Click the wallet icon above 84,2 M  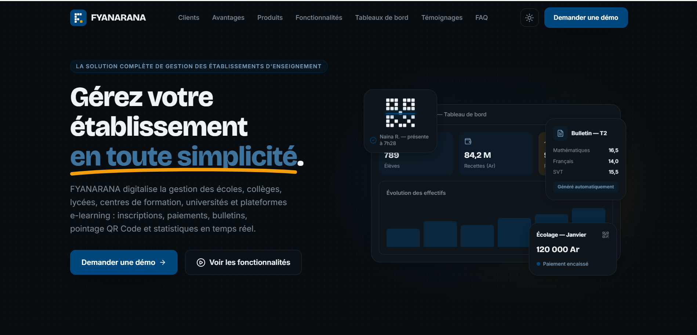(468, 141)
